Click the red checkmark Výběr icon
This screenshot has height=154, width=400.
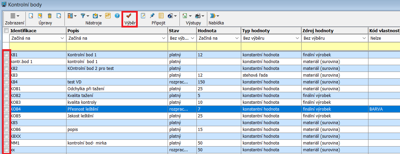(129, 16)
